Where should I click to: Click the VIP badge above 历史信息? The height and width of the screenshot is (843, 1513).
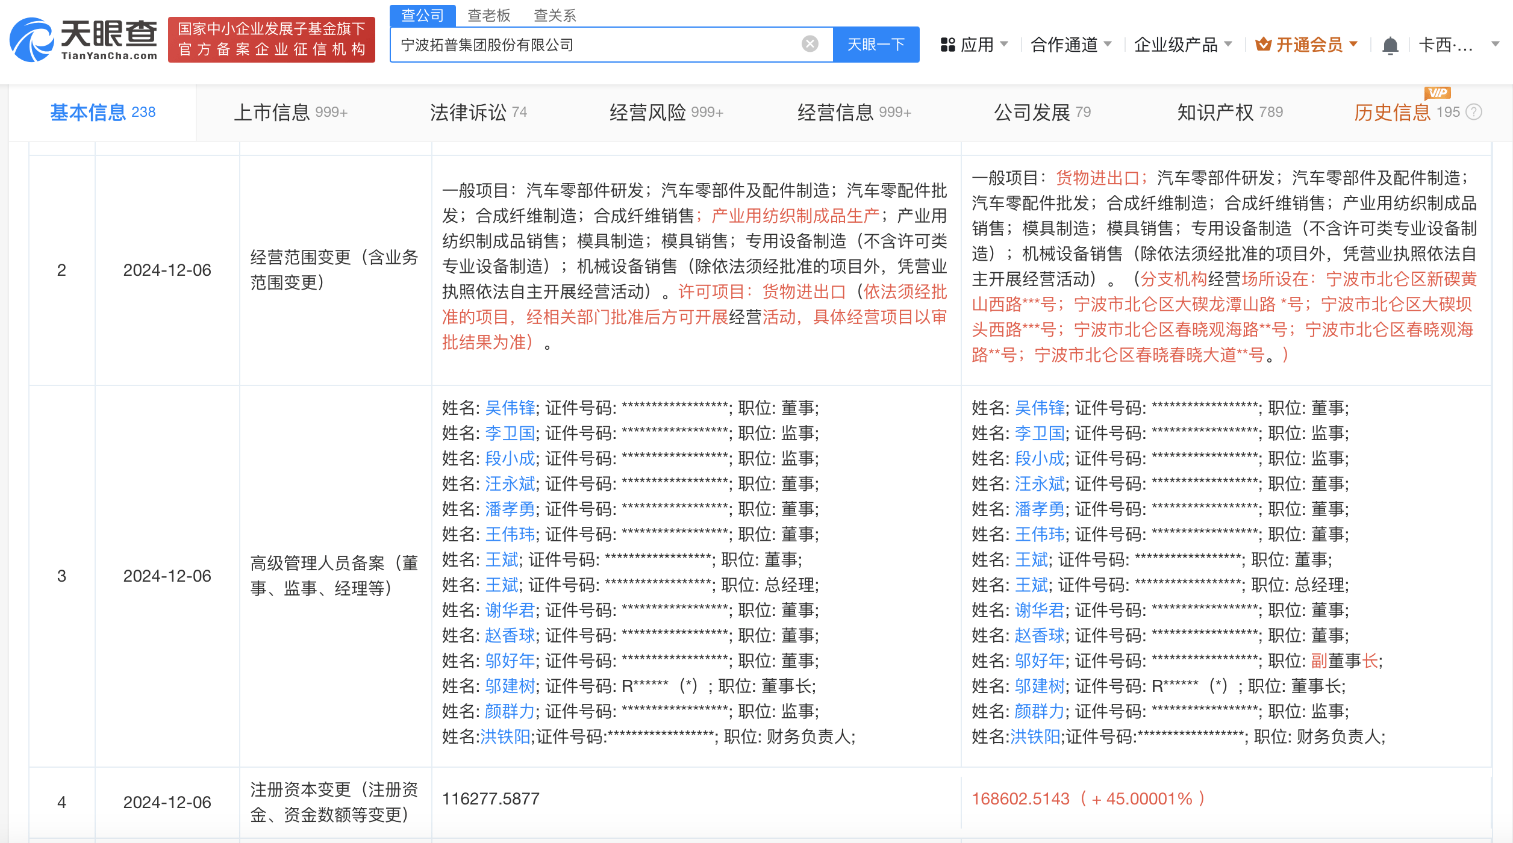[x=1438, y=93]
